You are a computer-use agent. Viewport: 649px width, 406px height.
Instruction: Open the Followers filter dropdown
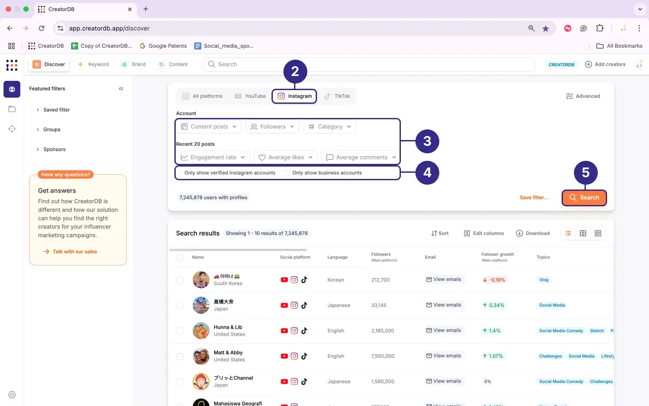tap(272, 127)
